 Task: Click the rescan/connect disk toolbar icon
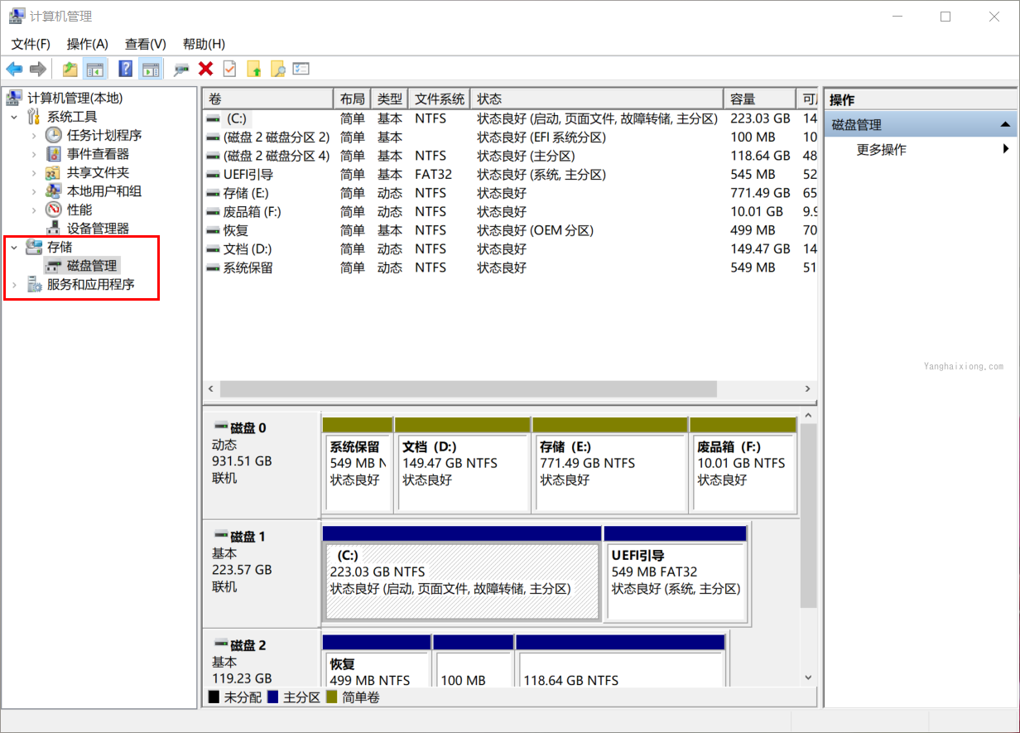[181, 69]
